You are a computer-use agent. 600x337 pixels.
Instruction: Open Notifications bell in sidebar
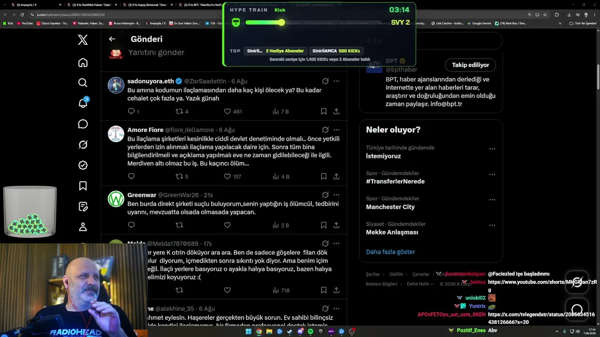click(x=83, y=103)
